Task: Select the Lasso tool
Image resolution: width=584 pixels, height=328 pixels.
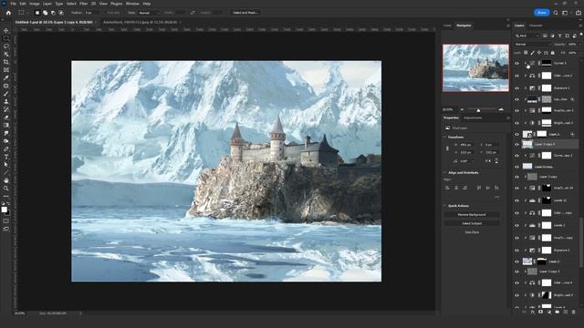Action: tap(6, 46)
